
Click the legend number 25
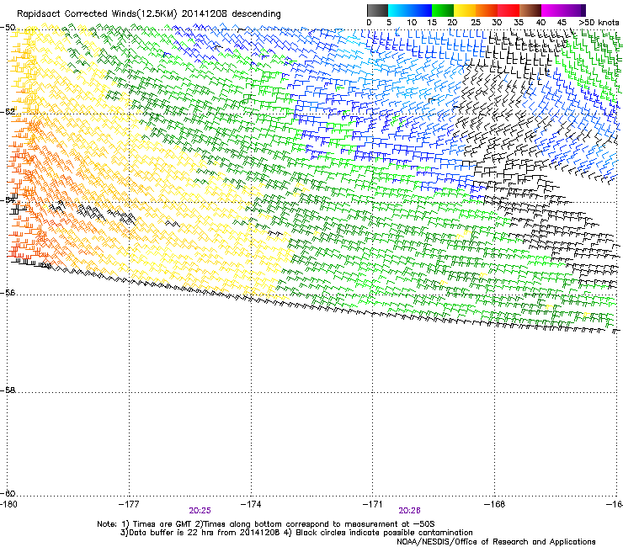click(x=476, y=23)
